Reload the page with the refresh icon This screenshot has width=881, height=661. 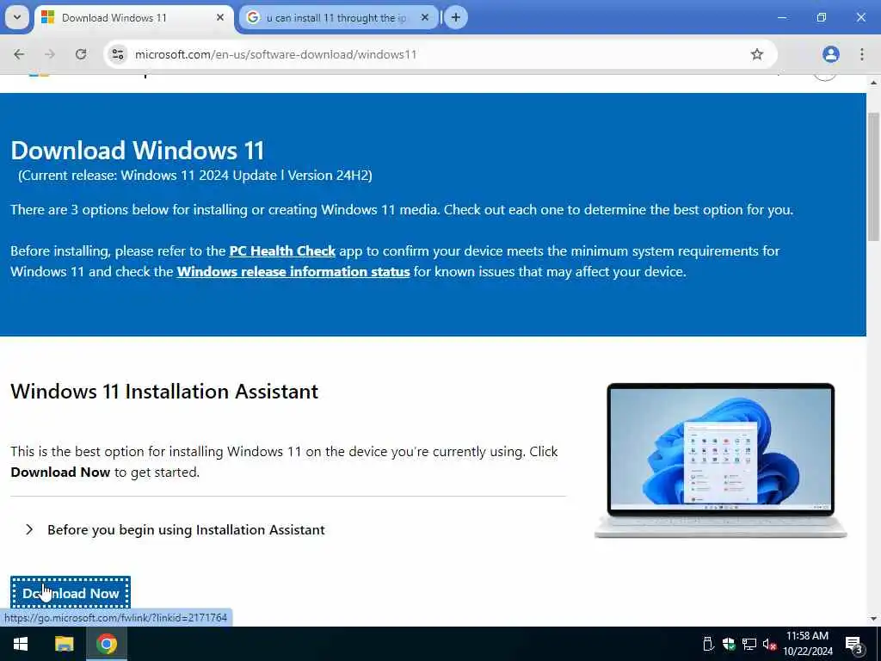[x=81, y=54]
